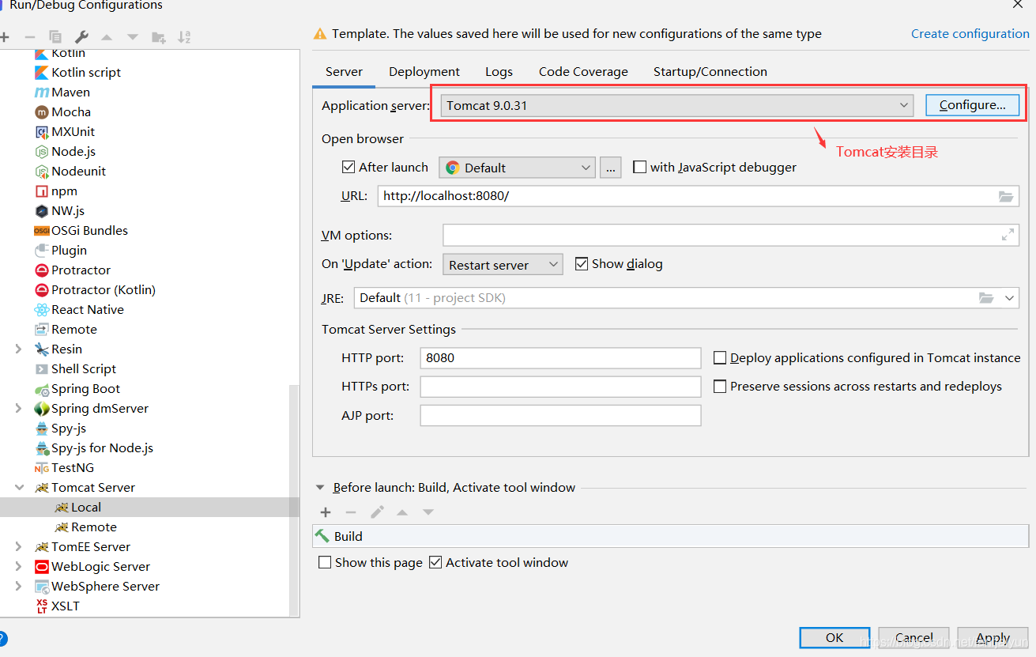This screenshot has width=1036, height=657.
Task: Switch to the Server tab
Action: coord(345,72)
